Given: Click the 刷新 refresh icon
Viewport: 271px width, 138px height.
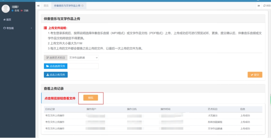Looking at the screenshot, I should pyautogui.click(x=264, y=6).
